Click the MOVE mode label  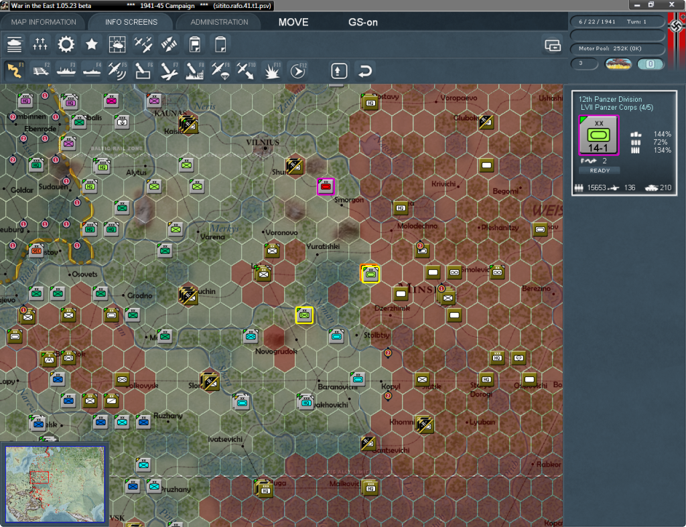[293, 22]
